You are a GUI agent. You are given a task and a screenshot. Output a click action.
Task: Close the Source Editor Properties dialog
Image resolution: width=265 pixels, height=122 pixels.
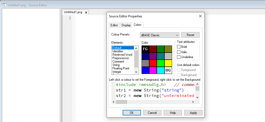[200, 16]
